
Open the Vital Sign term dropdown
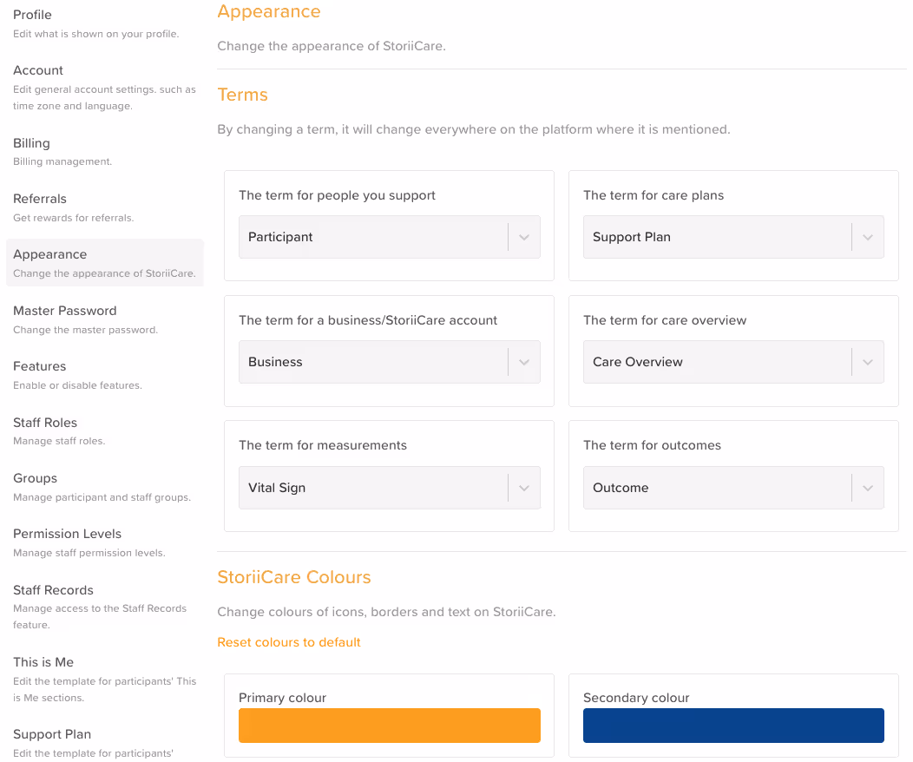click(x=390, y=488)
